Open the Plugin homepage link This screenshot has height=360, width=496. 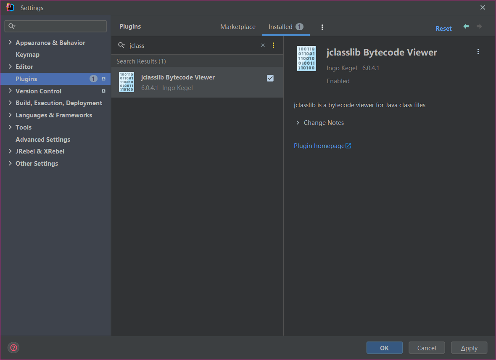coord(319,146)
